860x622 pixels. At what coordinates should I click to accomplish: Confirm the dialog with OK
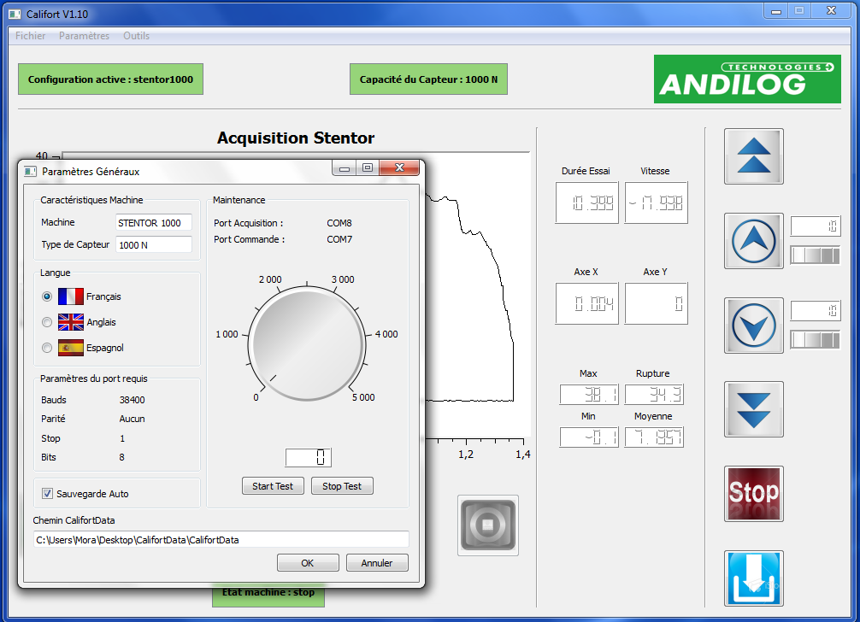click(308, 563)
